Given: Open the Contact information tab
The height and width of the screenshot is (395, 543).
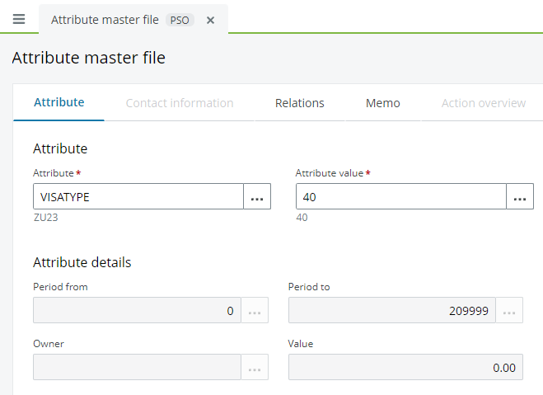Looking at the screenshot, I should (179, 103).
